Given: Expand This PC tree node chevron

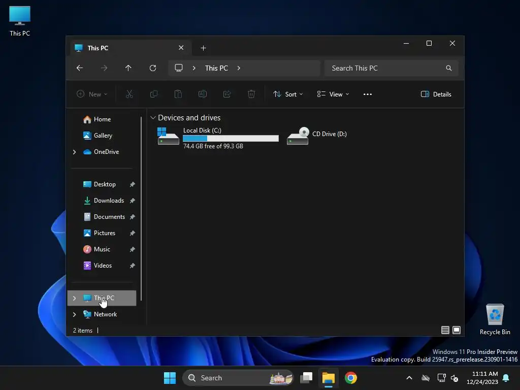Looking at the screenshot, I should coord(74,298).
